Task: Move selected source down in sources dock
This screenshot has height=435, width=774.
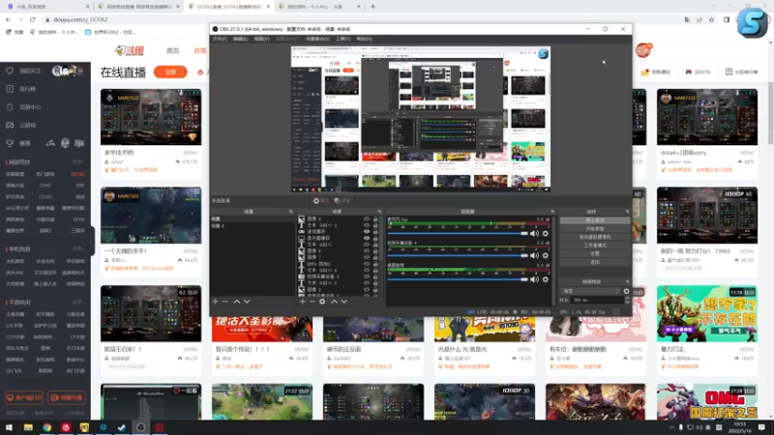Action: pos(344,302)
